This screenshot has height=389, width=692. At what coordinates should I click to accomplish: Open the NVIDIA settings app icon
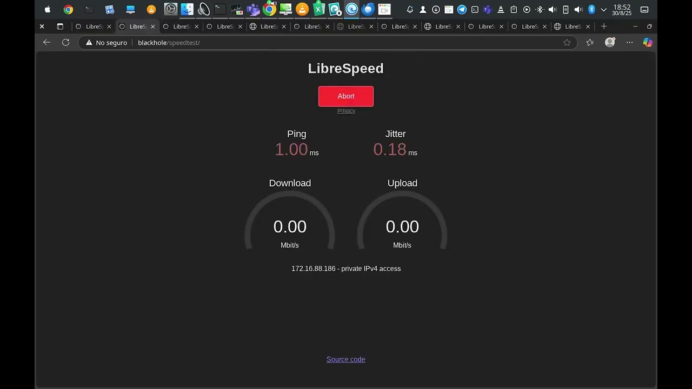coord(285,9)
